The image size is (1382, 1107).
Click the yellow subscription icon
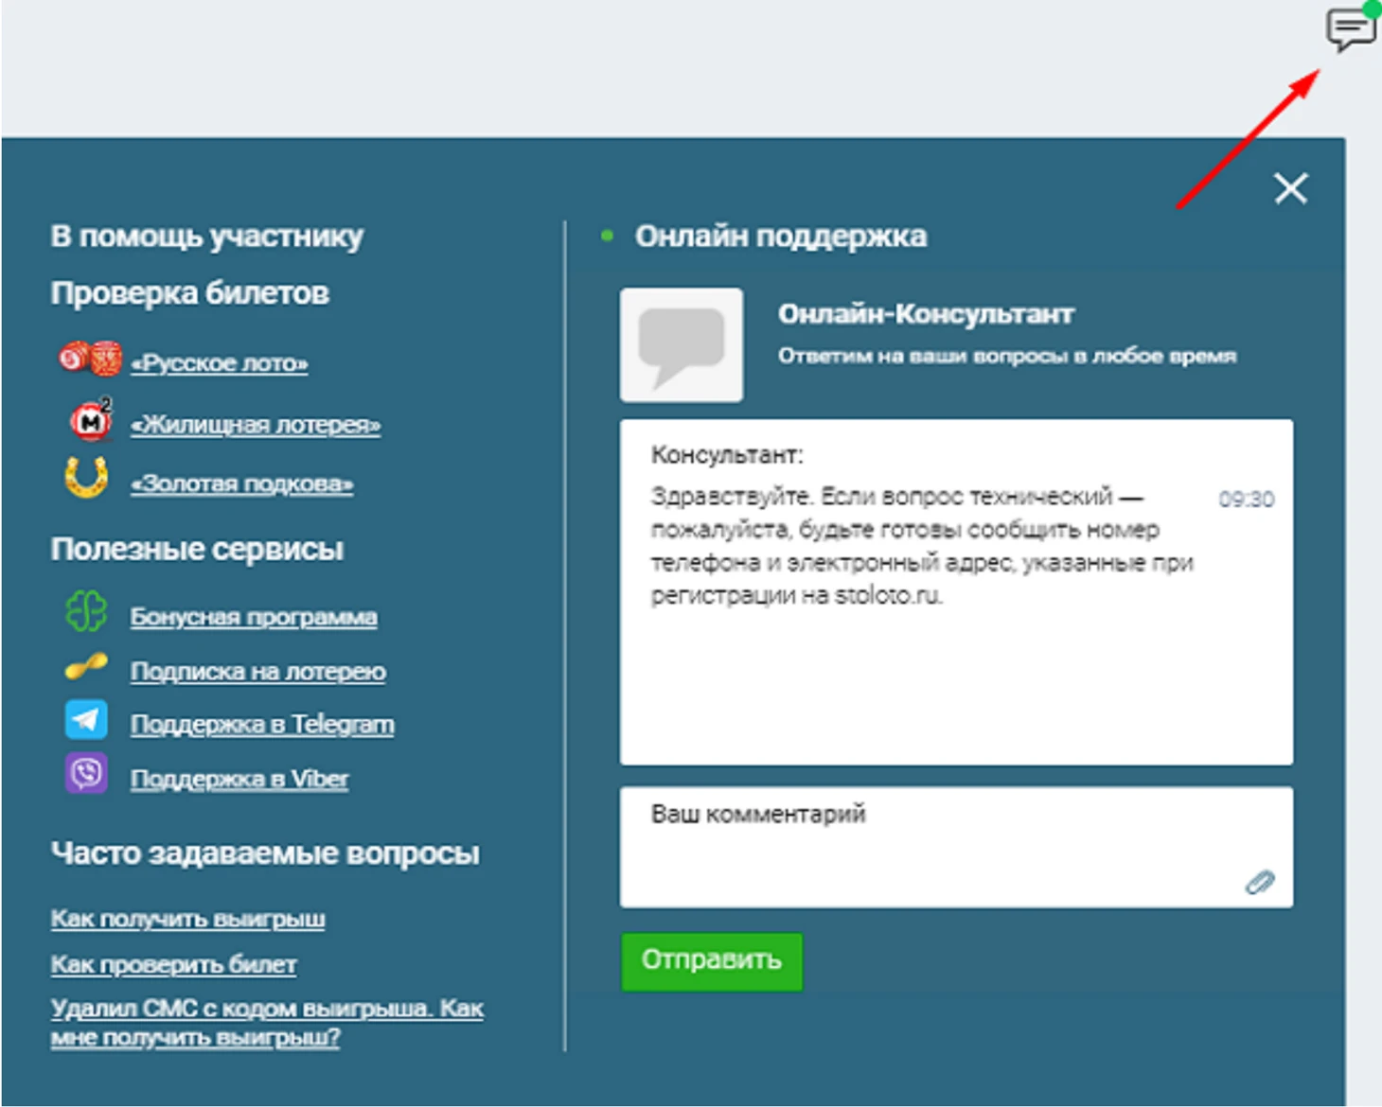[86, 667]
